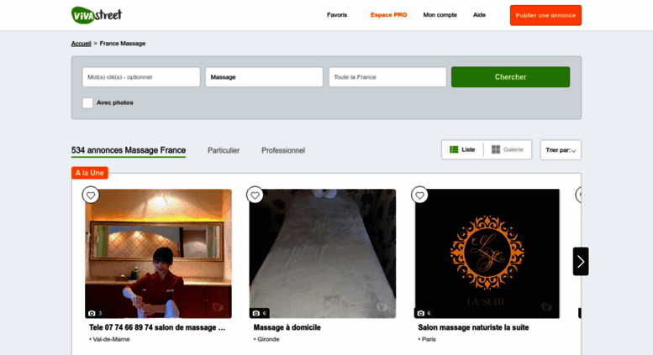Open the massage table photo thumbnail
This screenshot has height=355, width=653.
(x=323, y=253)
